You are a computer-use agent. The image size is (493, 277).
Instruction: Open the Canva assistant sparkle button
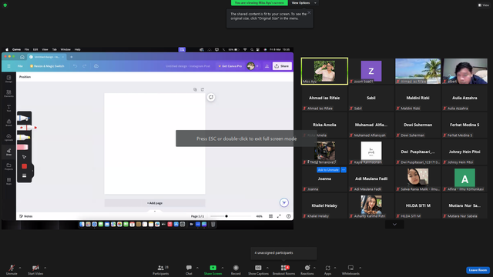(284, 202)
